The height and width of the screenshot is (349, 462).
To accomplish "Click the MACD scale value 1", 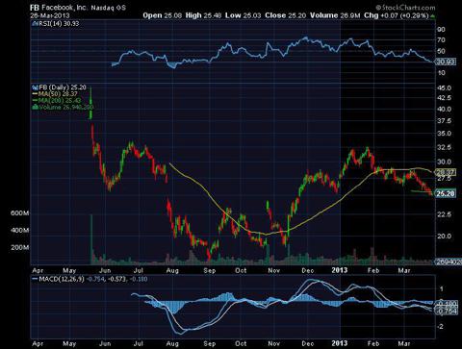I will tap(442, 288).
